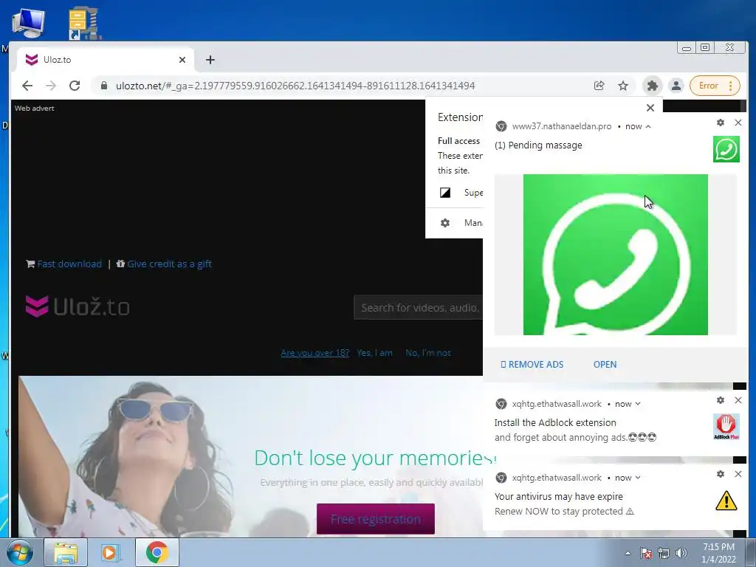This screenshot has width=756, height=567.
Task: Expand the antivirus expire notification chevron
Action: (638, 478)
